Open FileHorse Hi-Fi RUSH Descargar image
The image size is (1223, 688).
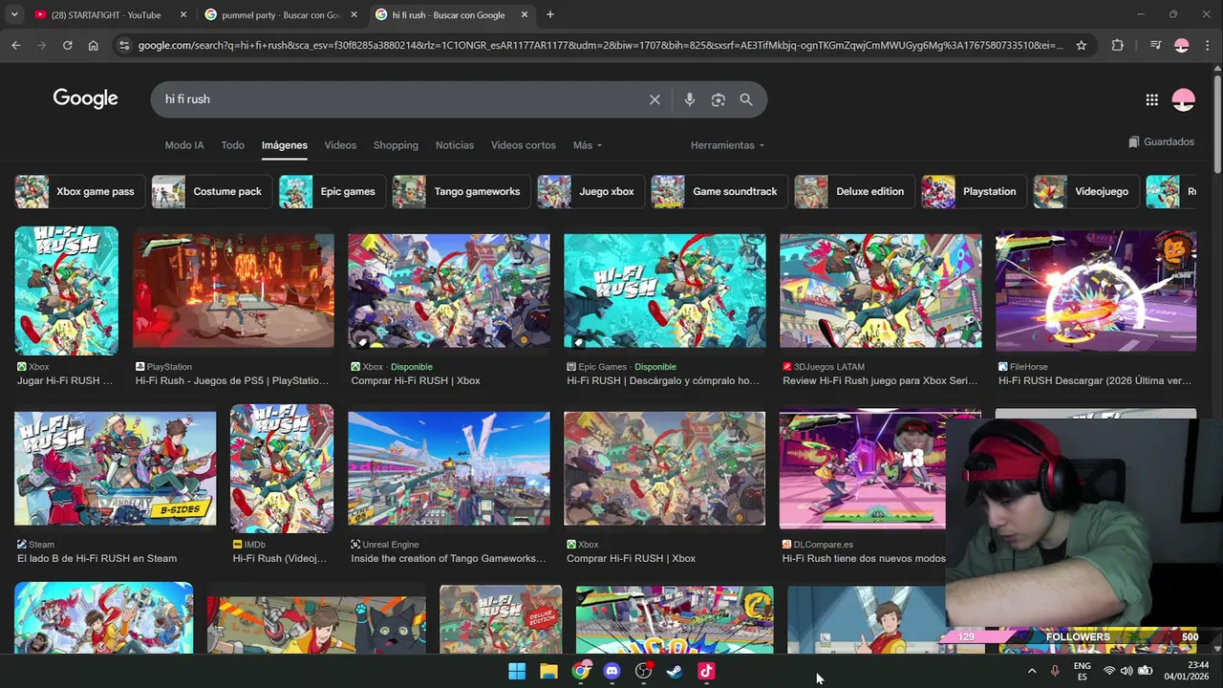(1096, 290)
